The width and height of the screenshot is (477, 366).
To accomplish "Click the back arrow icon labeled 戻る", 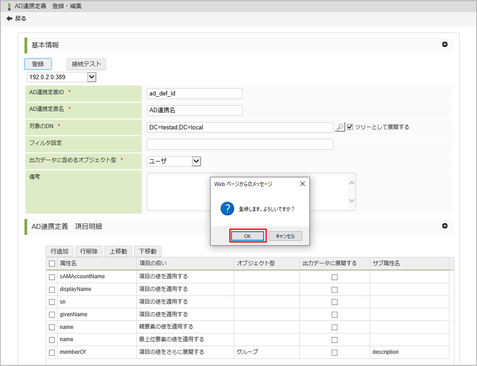I will point(10,19).
